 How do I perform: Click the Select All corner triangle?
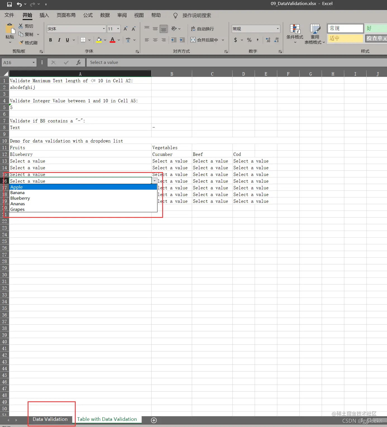[6, 74]
